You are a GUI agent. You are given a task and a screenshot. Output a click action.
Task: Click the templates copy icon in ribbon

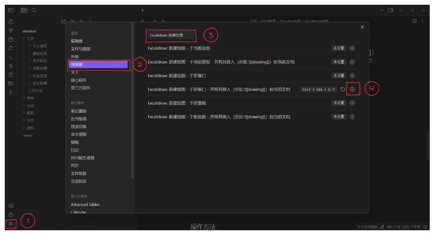pos(11,48)
